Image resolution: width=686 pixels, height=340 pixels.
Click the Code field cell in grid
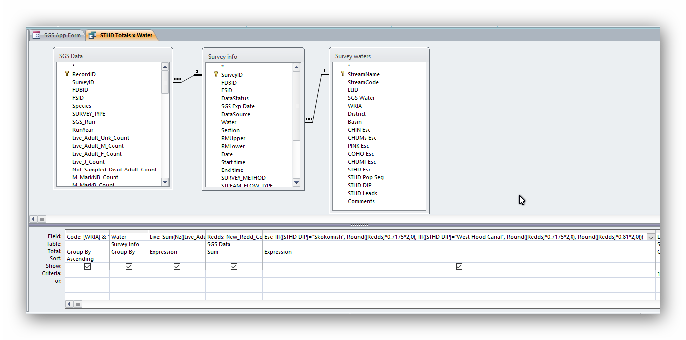(x=87, y=237)
